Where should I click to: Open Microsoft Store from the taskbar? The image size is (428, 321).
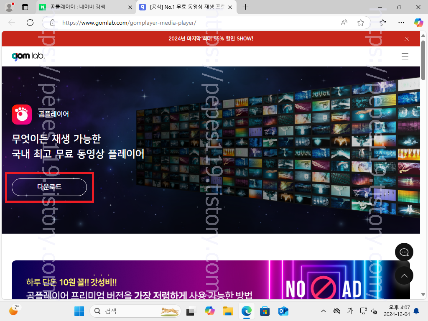pos(265,311)
